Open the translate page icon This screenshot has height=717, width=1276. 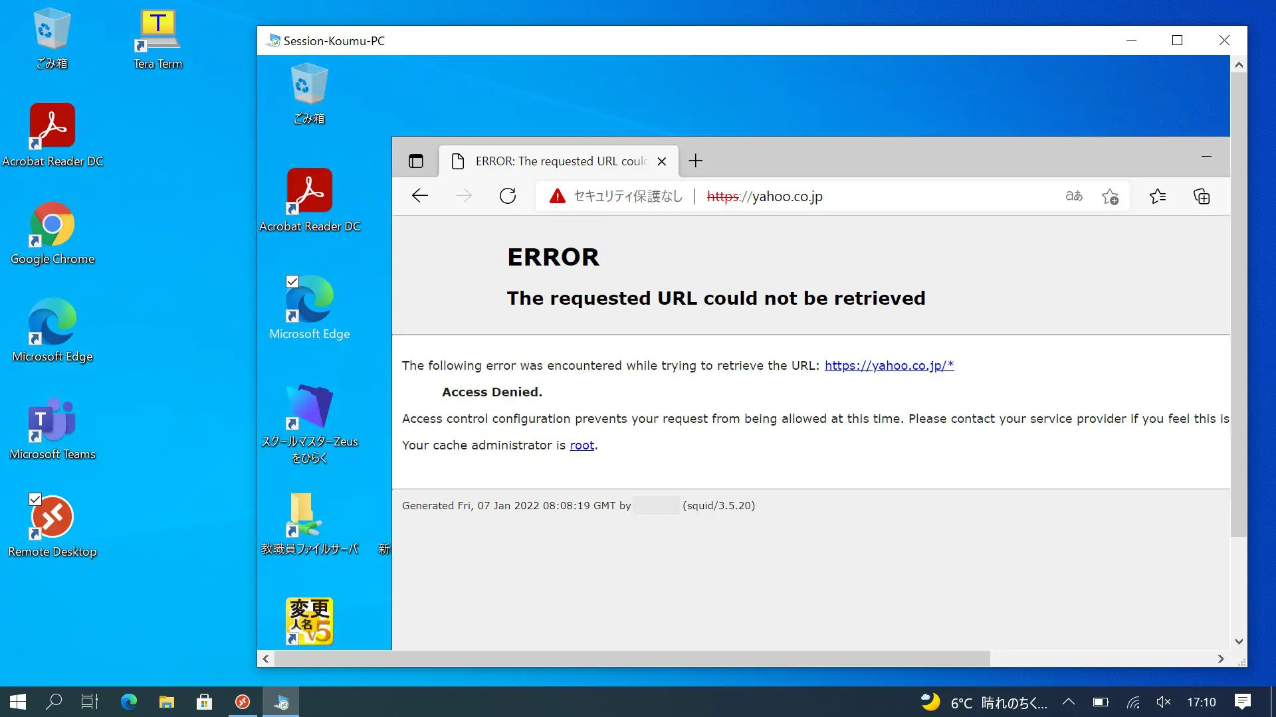(1074, 196)
